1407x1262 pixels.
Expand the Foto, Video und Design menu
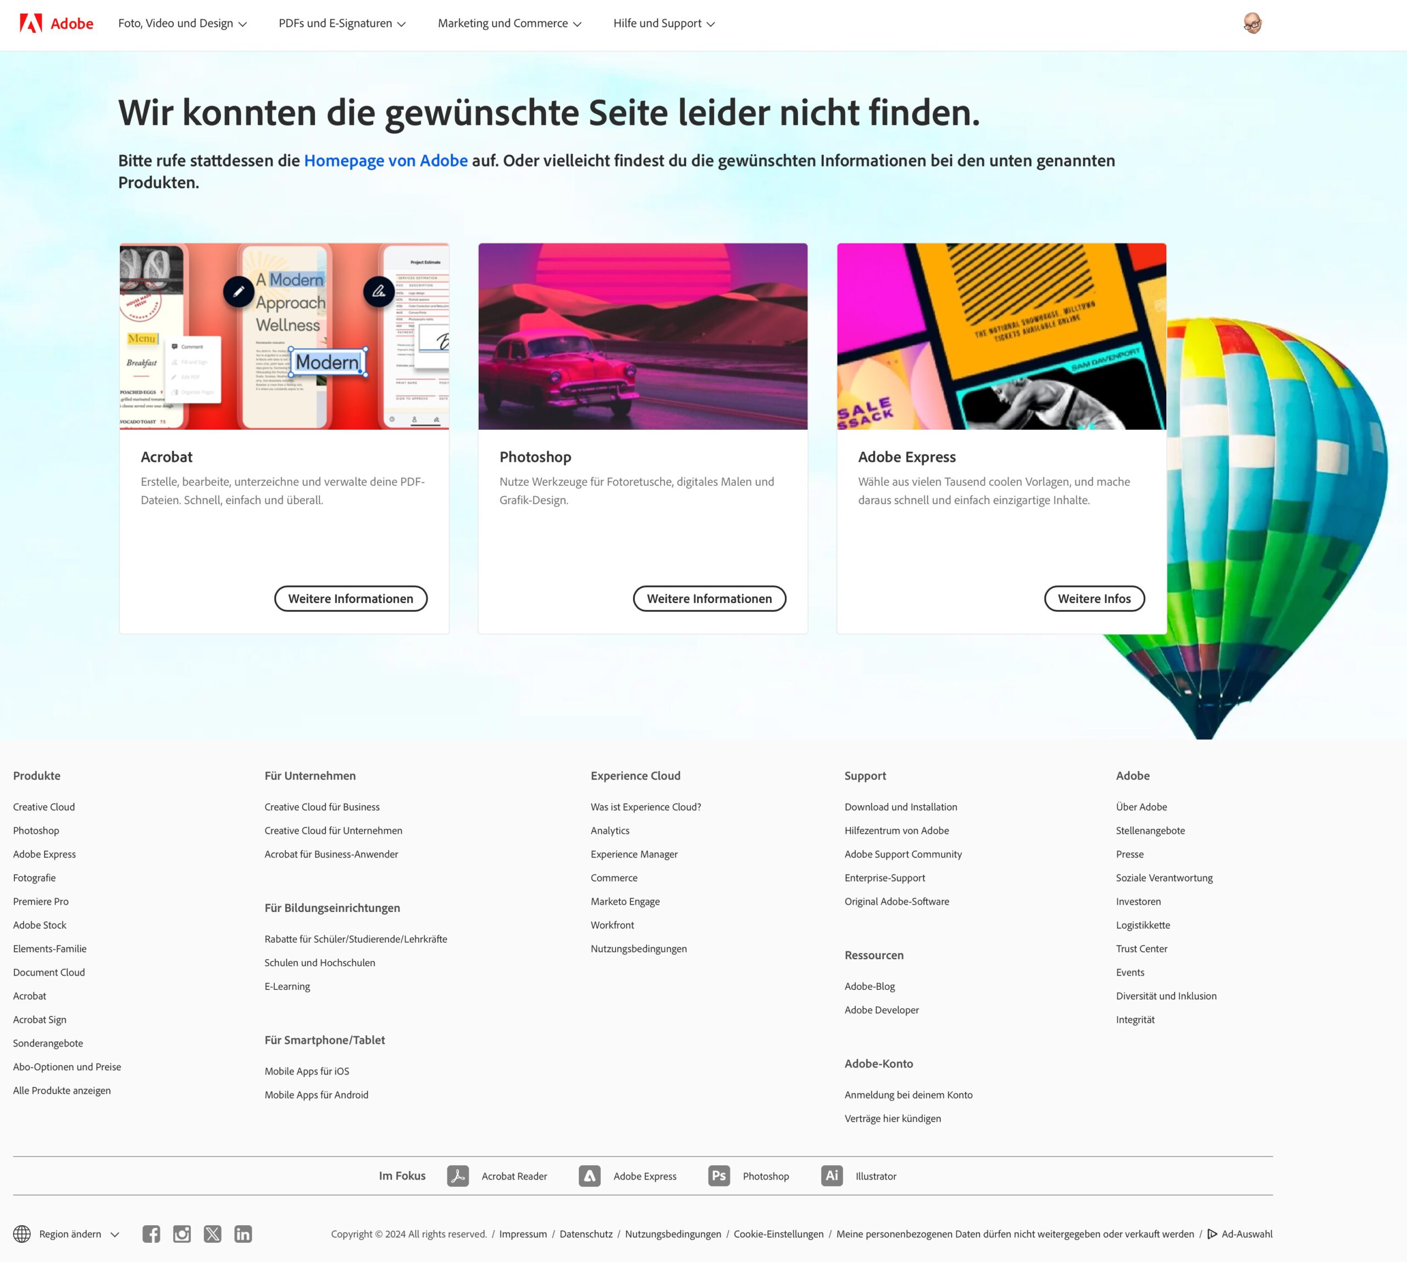pyautogui.click(x=182, y=24)
